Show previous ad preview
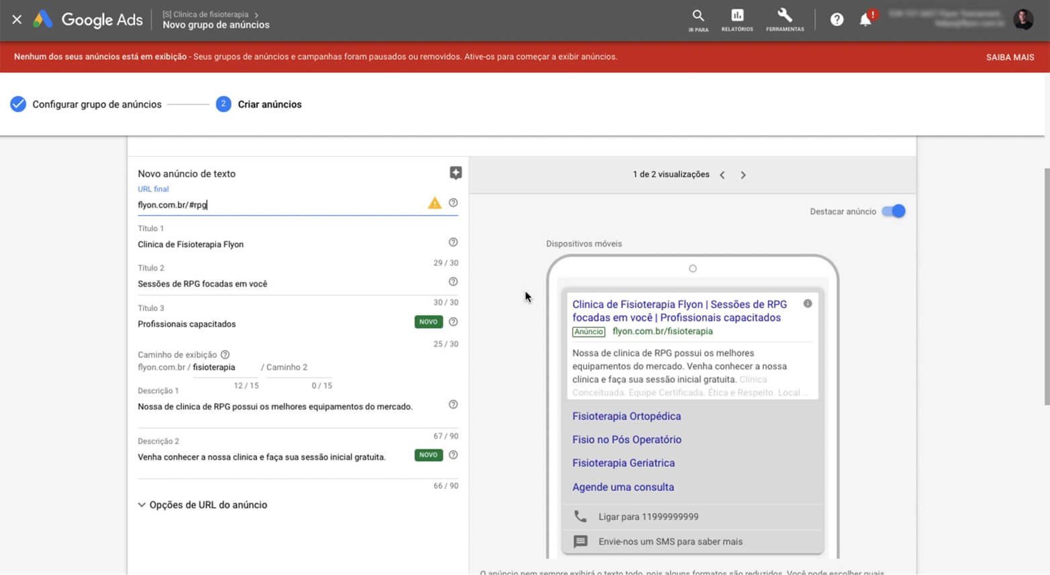This screenshot has width=1050, height=575. point(722,175)
